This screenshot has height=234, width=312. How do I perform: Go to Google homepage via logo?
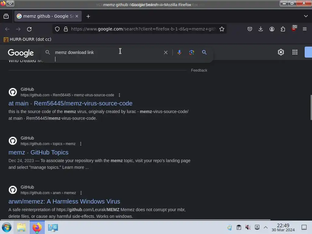[21, 53]
